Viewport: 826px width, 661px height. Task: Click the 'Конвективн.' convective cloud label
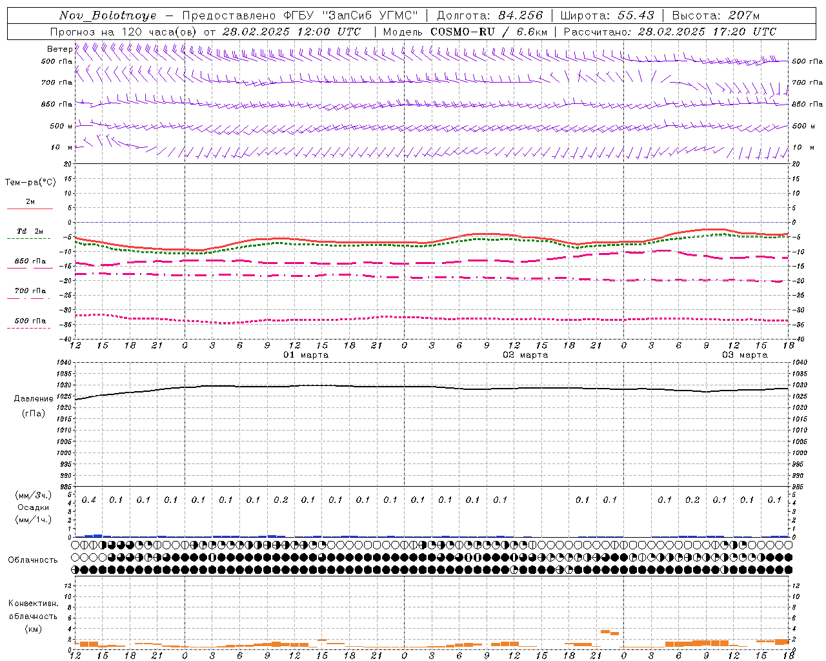click(x=33, y=604)
